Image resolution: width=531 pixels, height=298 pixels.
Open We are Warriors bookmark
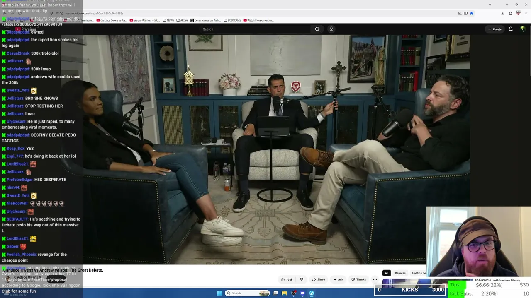tap(145, 20)
